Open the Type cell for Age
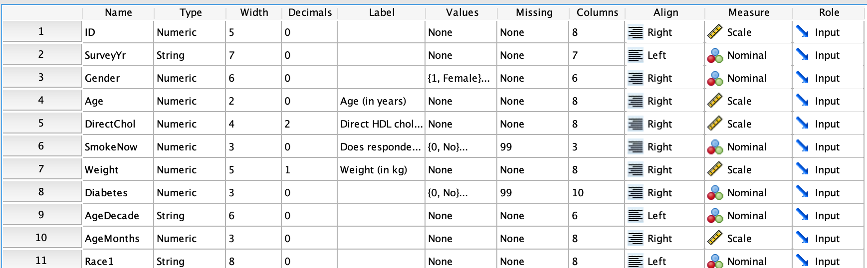 click(x=190, y=101)
